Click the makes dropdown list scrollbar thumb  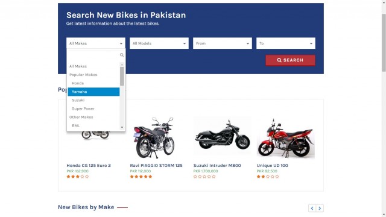coord(122,77)
